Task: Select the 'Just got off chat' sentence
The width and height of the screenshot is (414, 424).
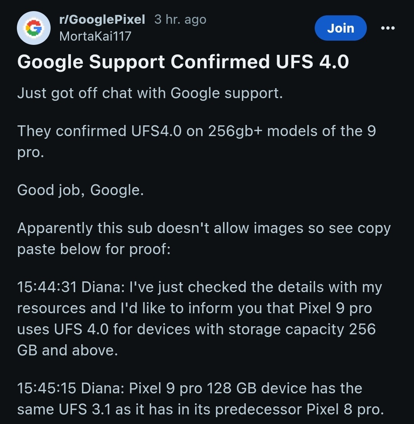Action: tap(150, 93)
